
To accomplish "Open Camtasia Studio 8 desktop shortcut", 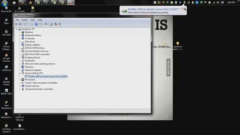I will (6, 129).
